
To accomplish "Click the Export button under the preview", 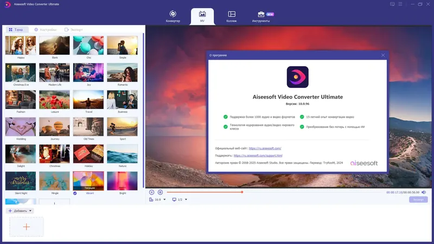I will 418,200.
